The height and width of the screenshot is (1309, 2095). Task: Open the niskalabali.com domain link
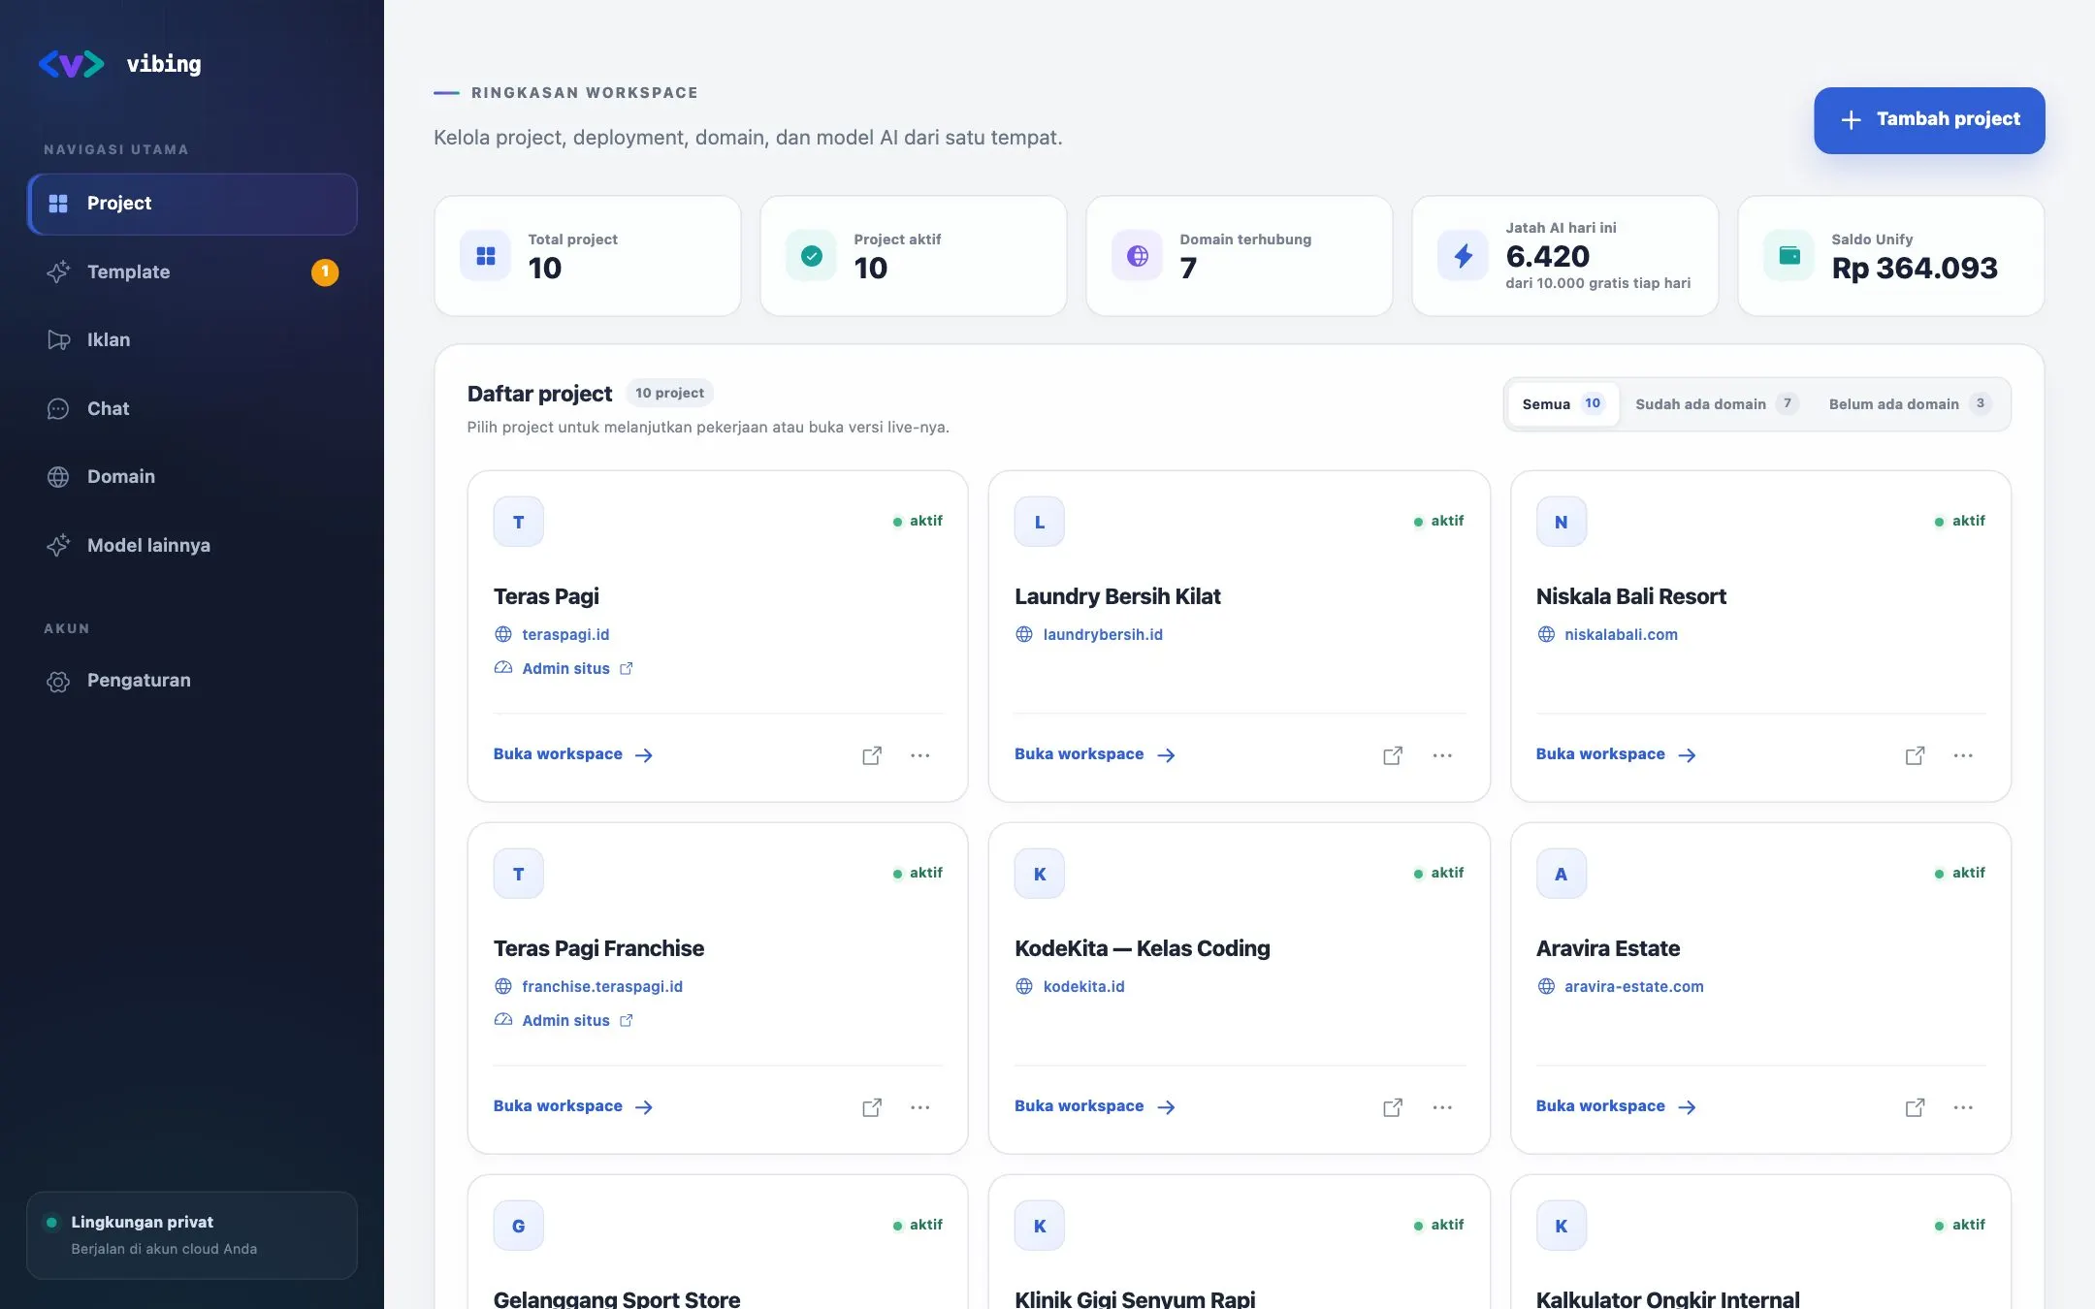pyautogui.click(x=1621, y=635)
